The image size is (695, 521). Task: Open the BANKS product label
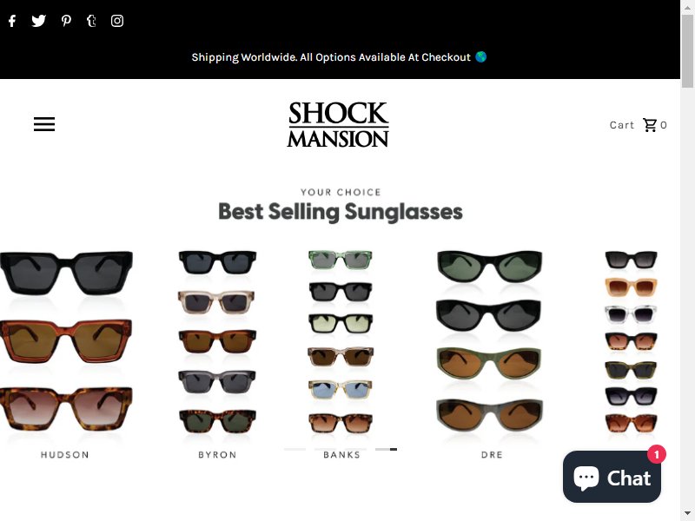[x=341, y=454]
